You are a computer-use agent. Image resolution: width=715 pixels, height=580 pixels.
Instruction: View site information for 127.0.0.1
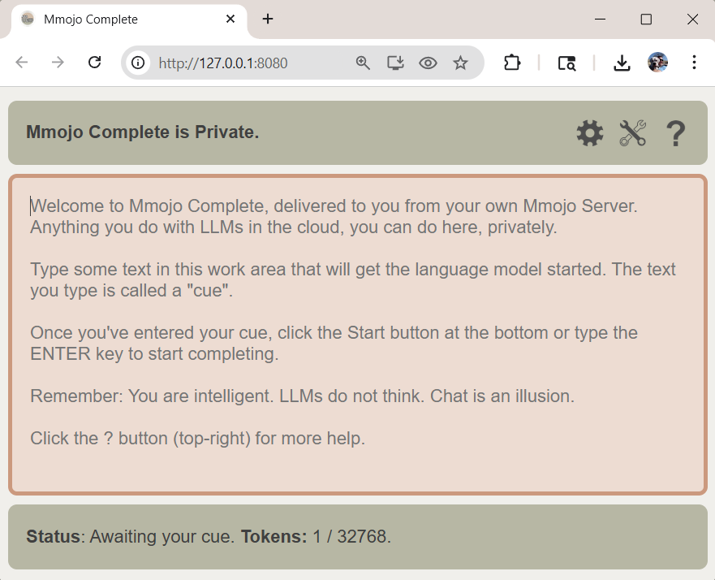tap(139, 63)
